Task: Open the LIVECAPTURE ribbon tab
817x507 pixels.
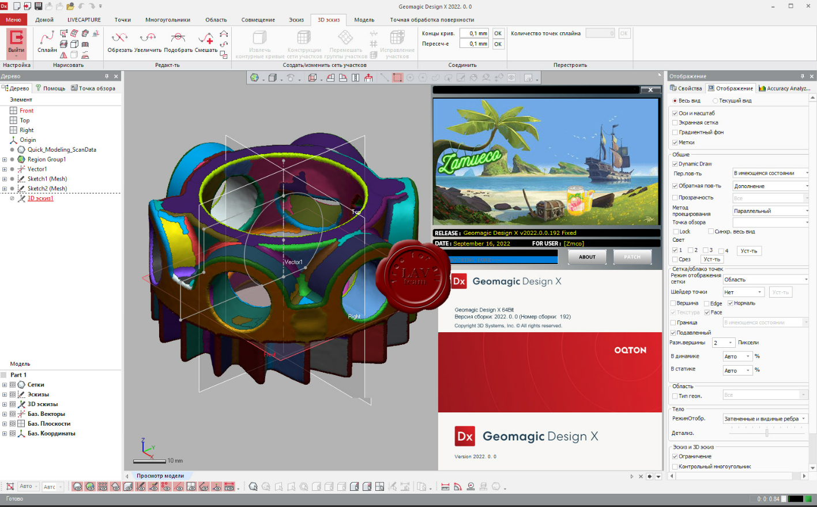Action: click(84, 20)
